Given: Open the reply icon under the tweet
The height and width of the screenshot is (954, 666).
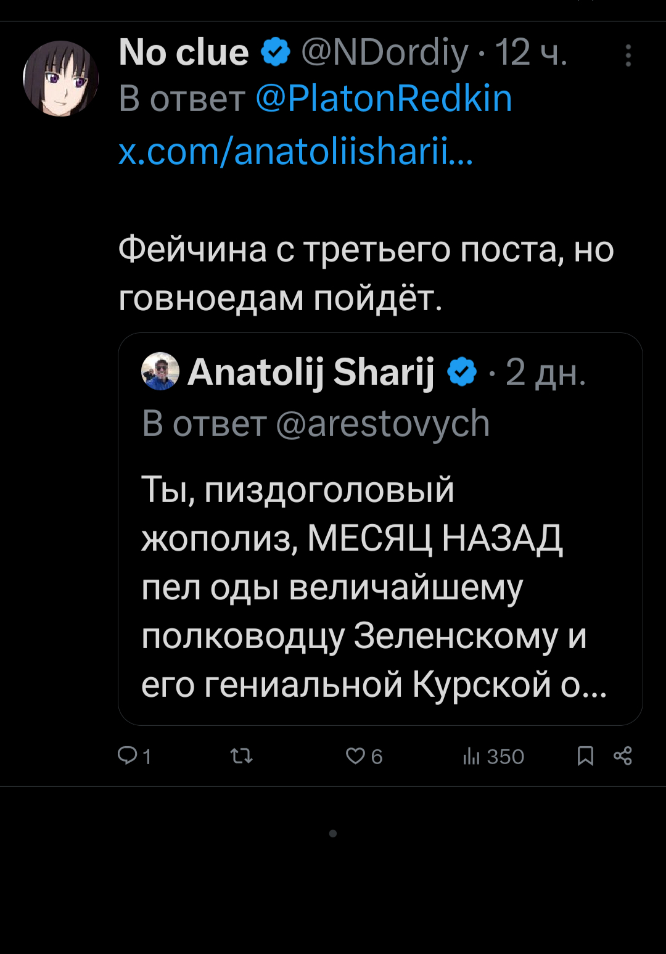Looking at the screenshot, I should (x=128, y=755).
